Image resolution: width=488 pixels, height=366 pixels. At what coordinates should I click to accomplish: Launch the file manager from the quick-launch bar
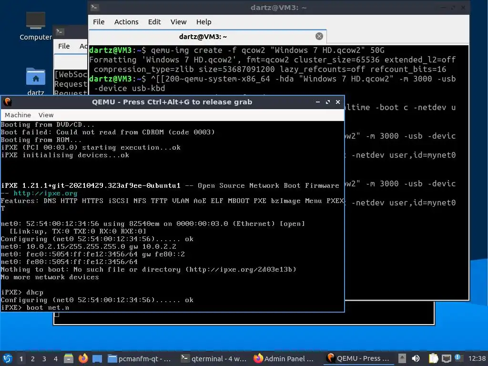click(x=69, y=358)
